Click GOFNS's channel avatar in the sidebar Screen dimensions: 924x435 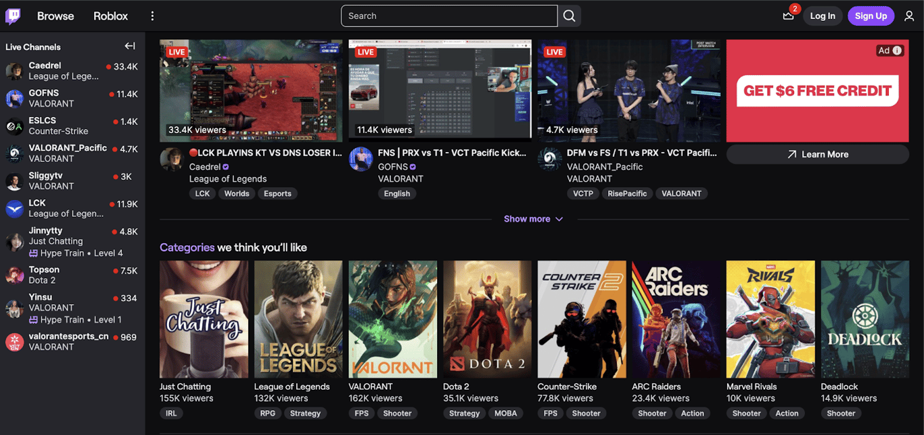(14, 99)
